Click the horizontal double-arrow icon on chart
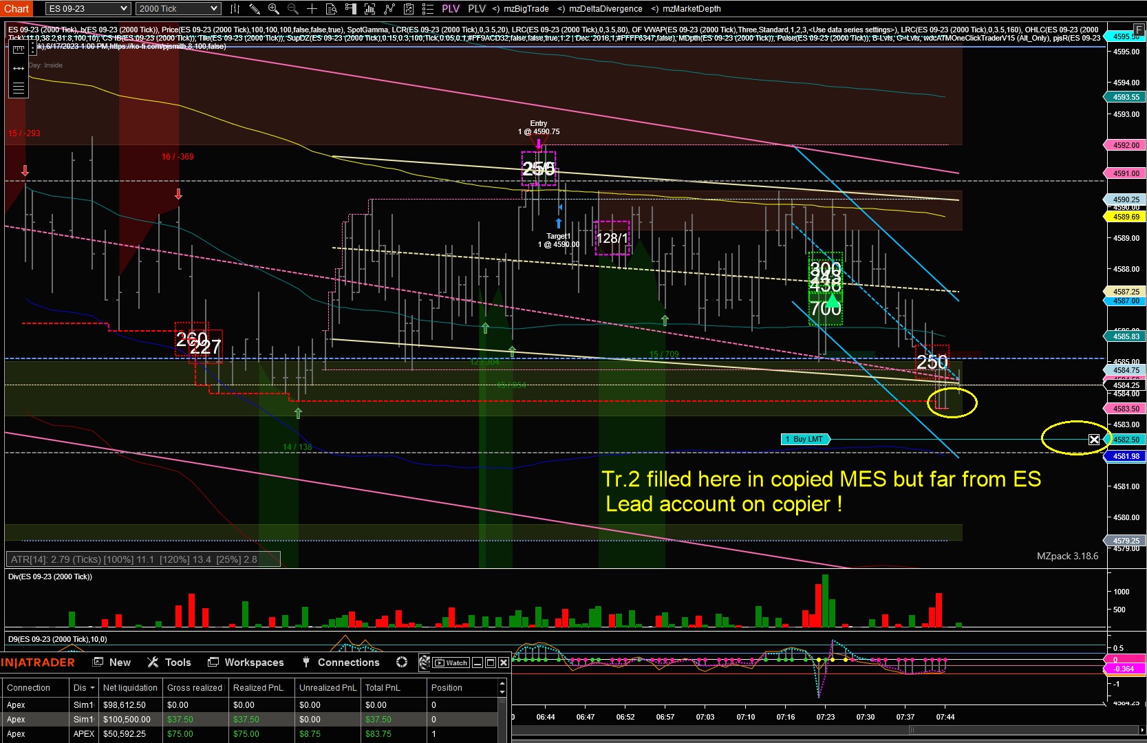 pyautogui.click(x=19, y=69)
